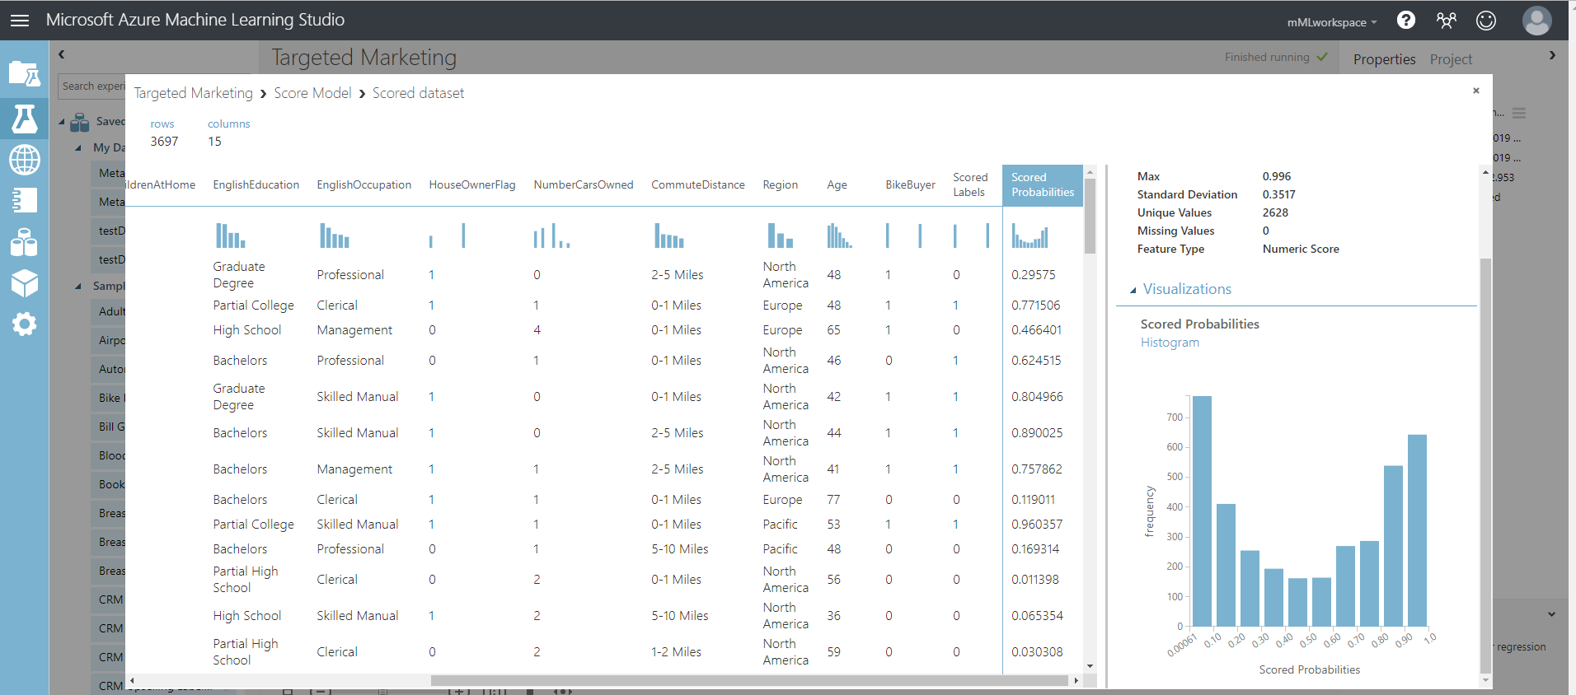Image resolution: width=1576 pixels, height=695 pixels.
Task: Click the Score Model breadcrumb link
Action: (x=312, y=93)
